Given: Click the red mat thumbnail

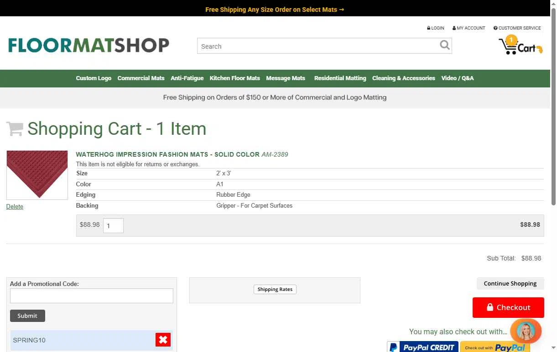Looking at the screenshot, I should [x=37, y=175].
